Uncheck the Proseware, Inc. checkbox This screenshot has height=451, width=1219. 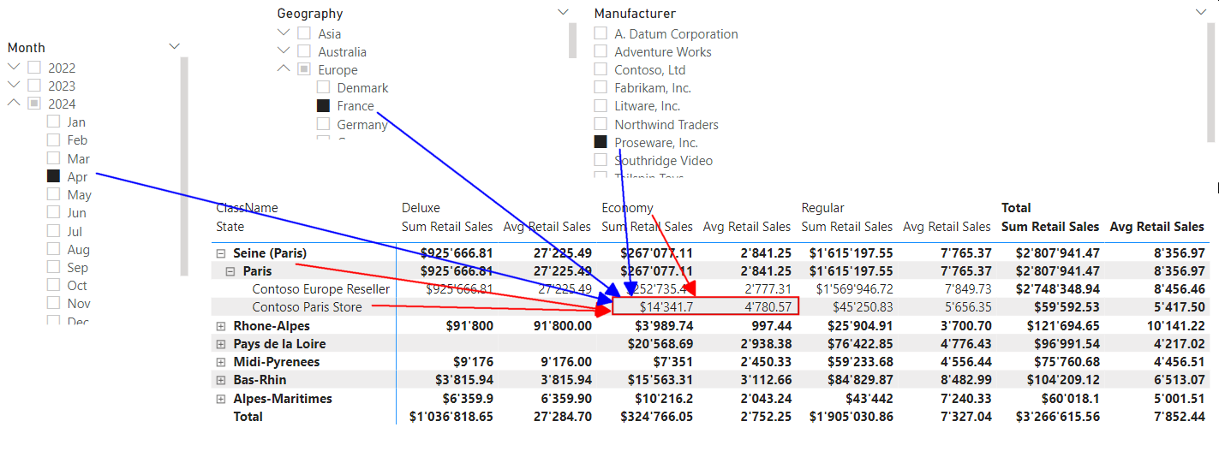(x=601, y=143)
